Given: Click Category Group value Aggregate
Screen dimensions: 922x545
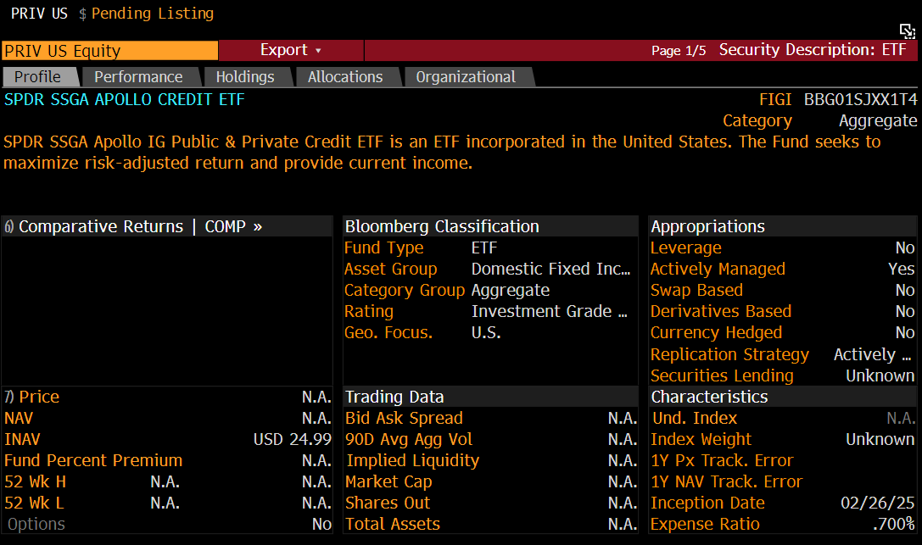Looking at the screenshot, I should click(511, 290).
